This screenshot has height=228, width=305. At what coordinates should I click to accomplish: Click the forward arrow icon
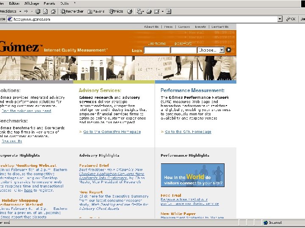[26, 11]
